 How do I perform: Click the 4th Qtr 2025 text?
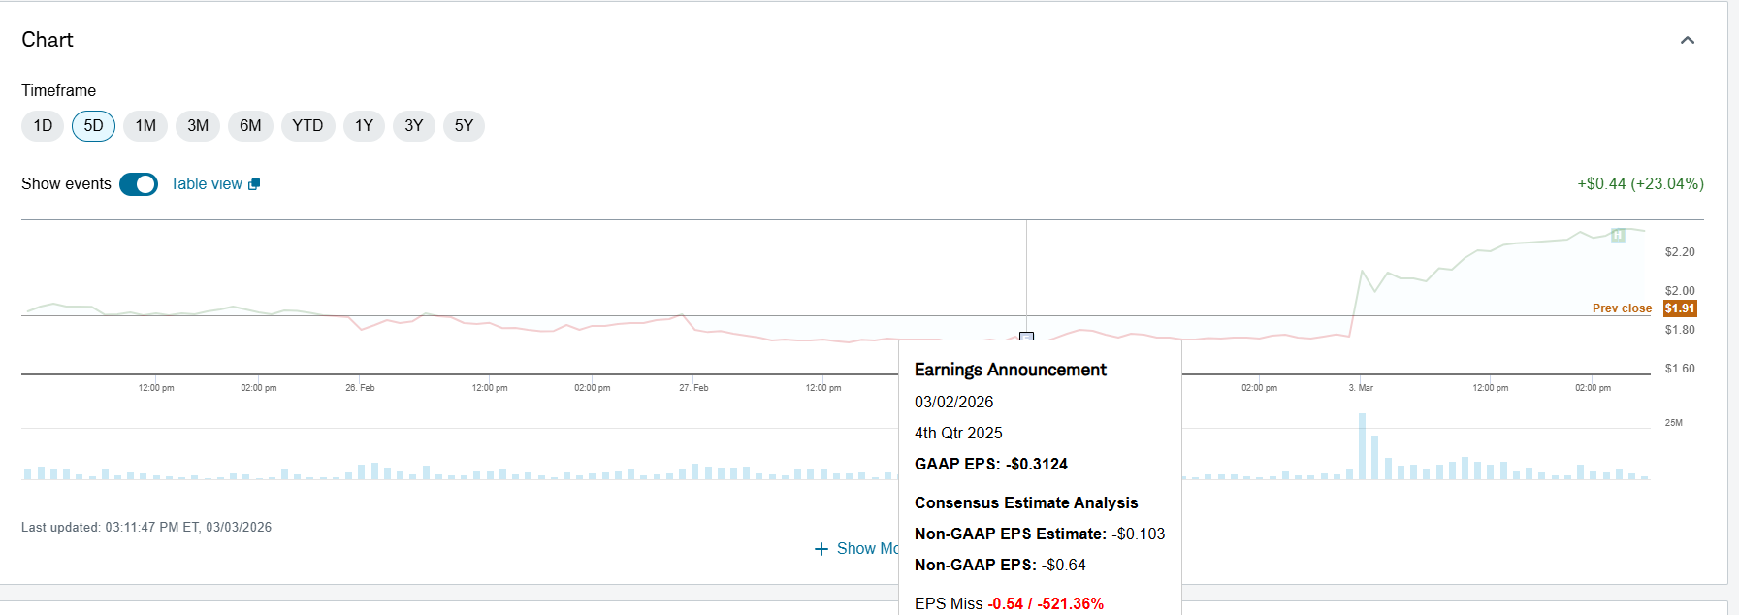pos(958,434)
